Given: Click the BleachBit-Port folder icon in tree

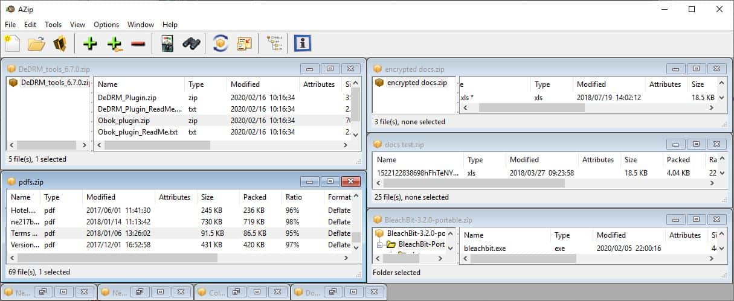Looking at the screenshot, I should coord(391,244).
